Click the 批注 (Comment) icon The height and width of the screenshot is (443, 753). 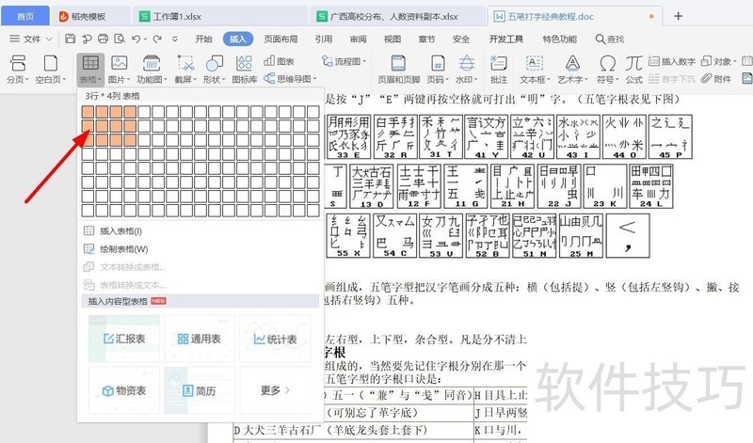499,63
